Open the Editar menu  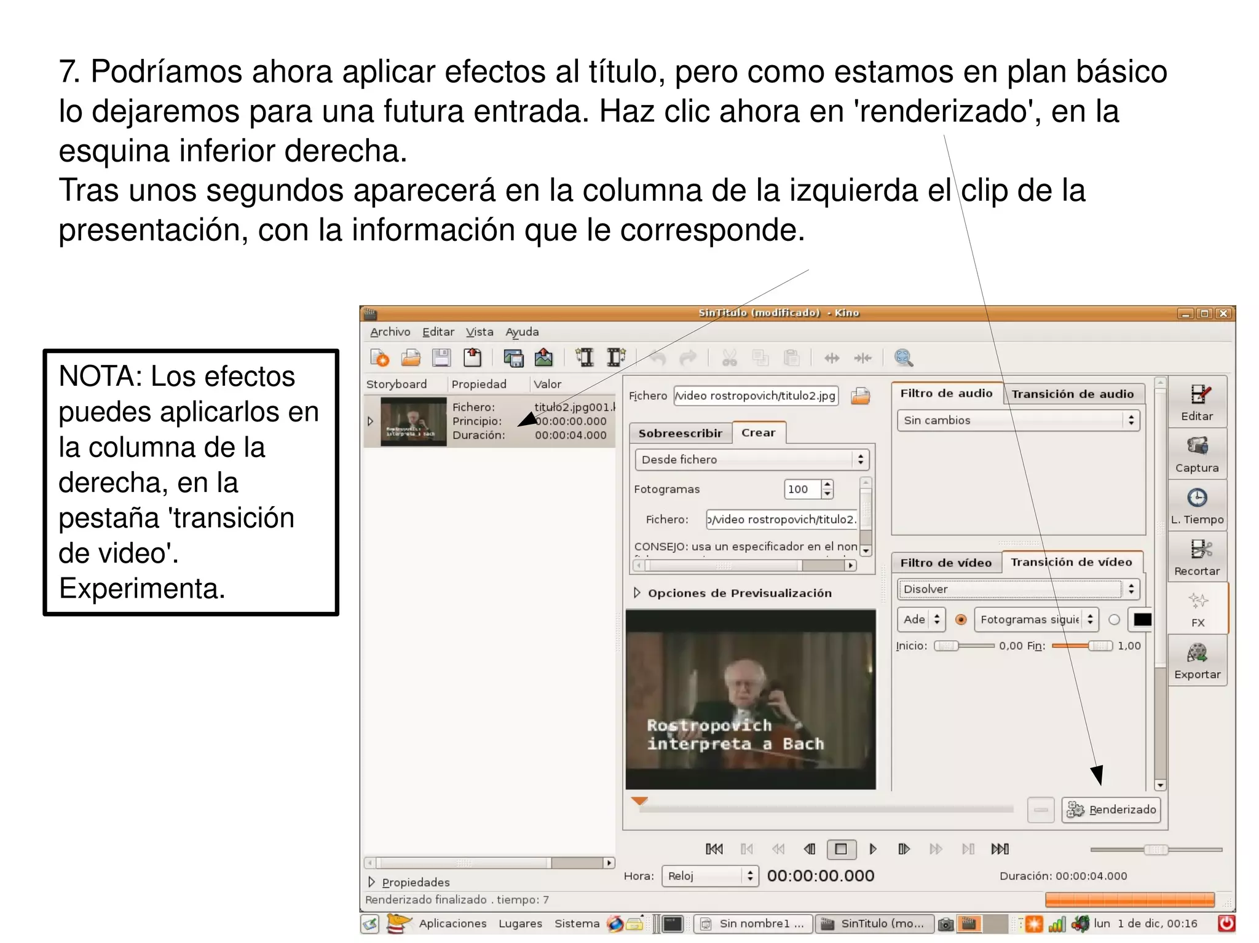point(438,332)
